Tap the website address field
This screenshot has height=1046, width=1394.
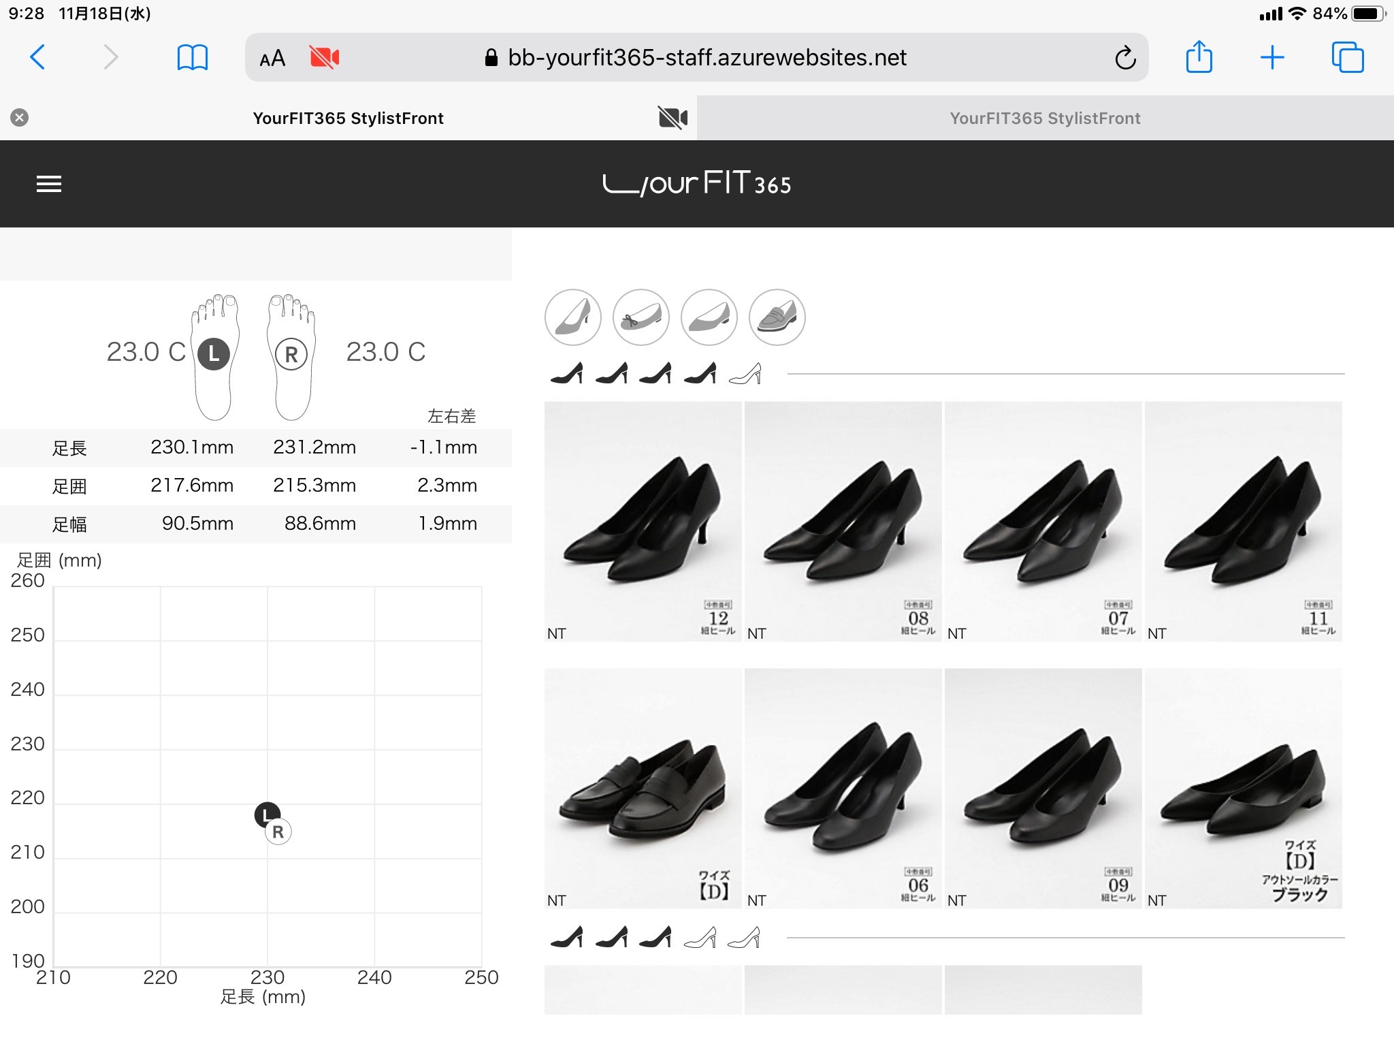pos(707,58)
